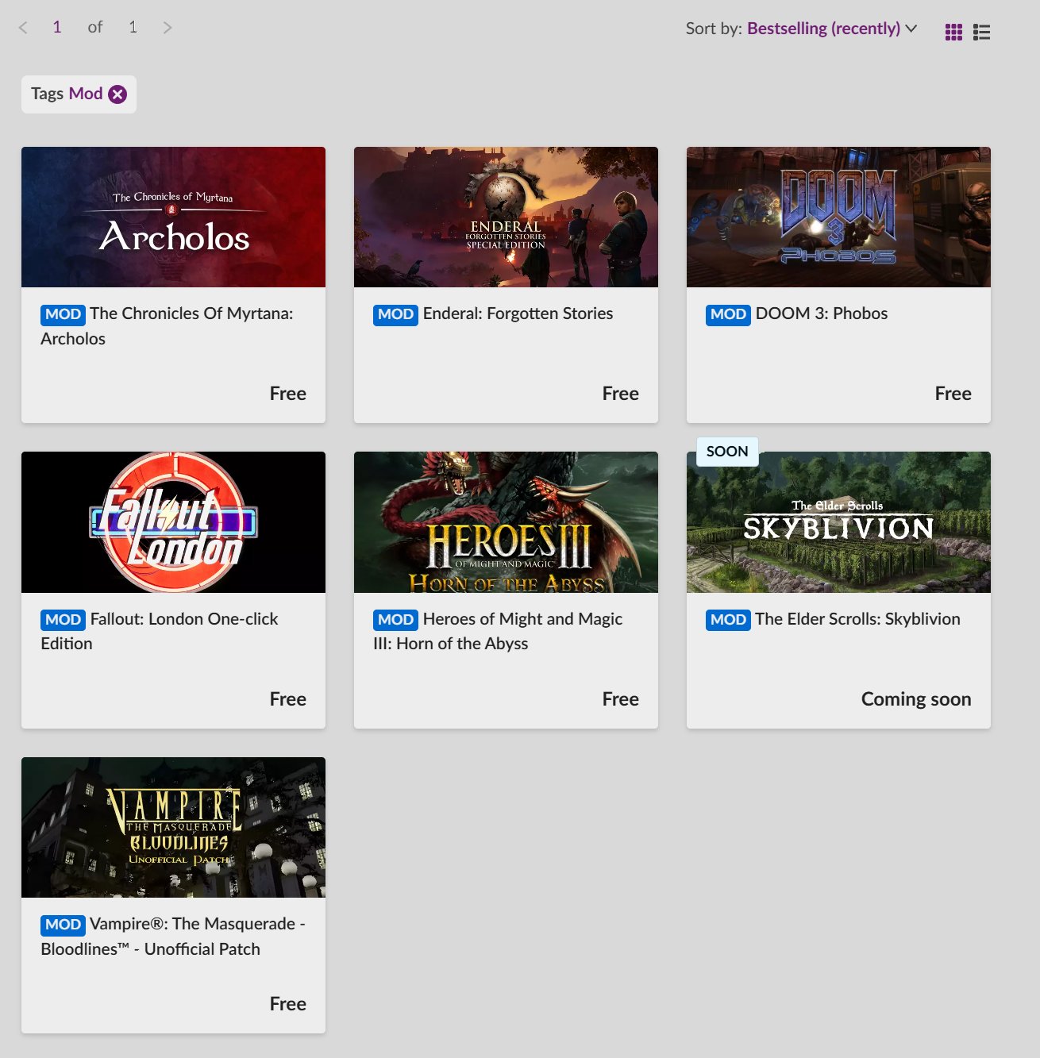This screenshot has width=1040, height=1058.
Task: Open the Enderal Forgotten Stories cover image
Action: pyautogui.click(x=506, y=217)
